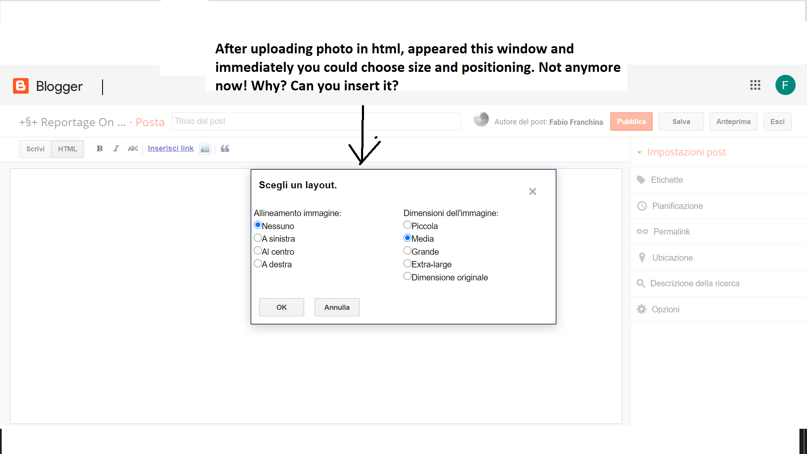
Task: Click the Blogger logo icon
Action: (x=21, y=86)
